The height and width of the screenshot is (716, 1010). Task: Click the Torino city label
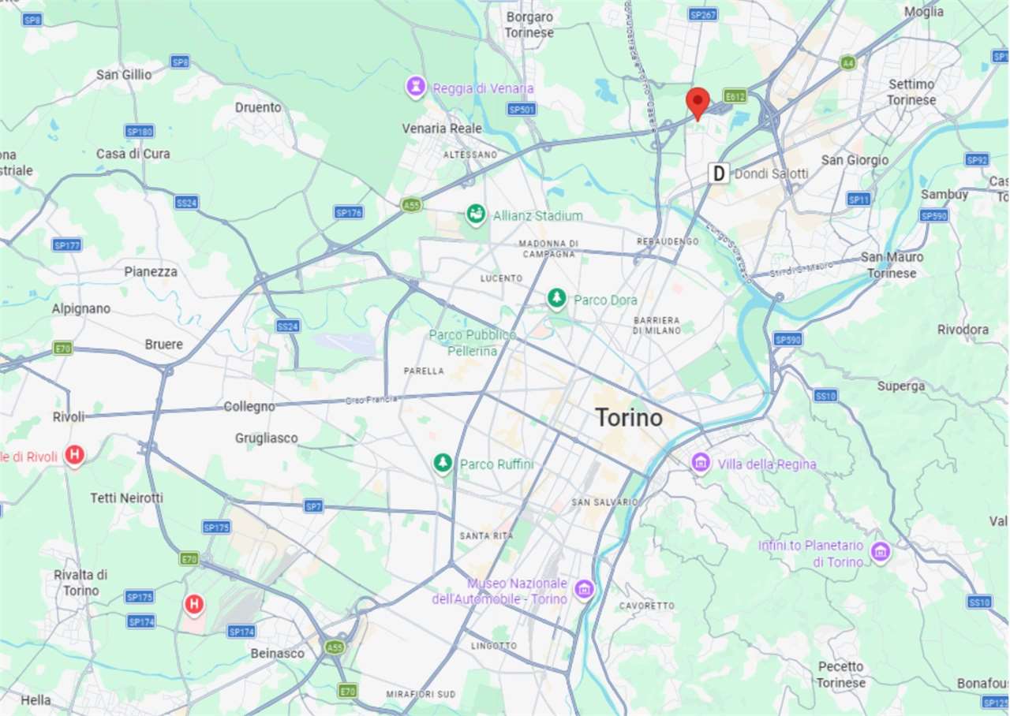[629, 418]
